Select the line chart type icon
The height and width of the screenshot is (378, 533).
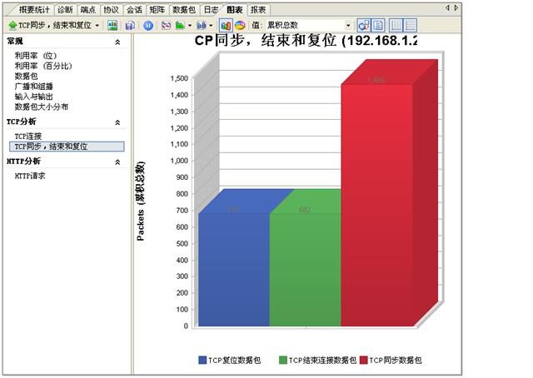coord(166,26)
